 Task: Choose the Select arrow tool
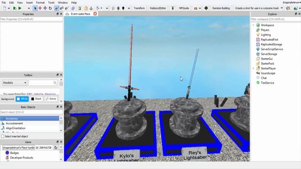click(x=35, y=8)
